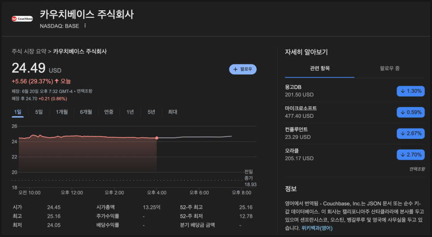This screenshot has width=432, height=237.
Task: Click the 최저 value 24.05
Action: (54, 225)
